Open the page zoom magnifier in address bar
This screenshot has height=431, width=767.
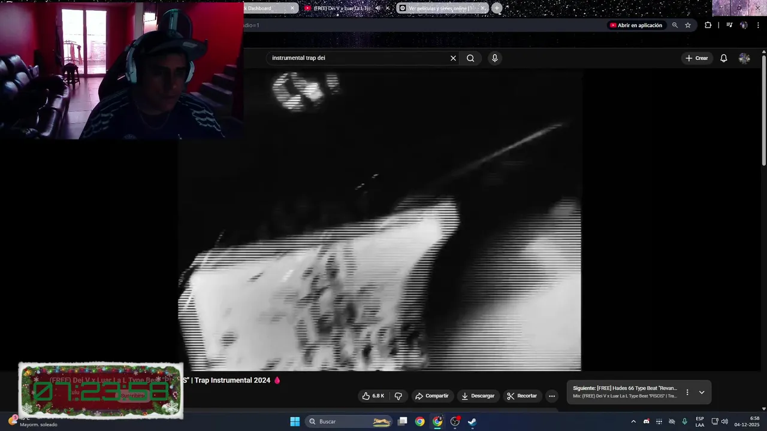(675, 25)
